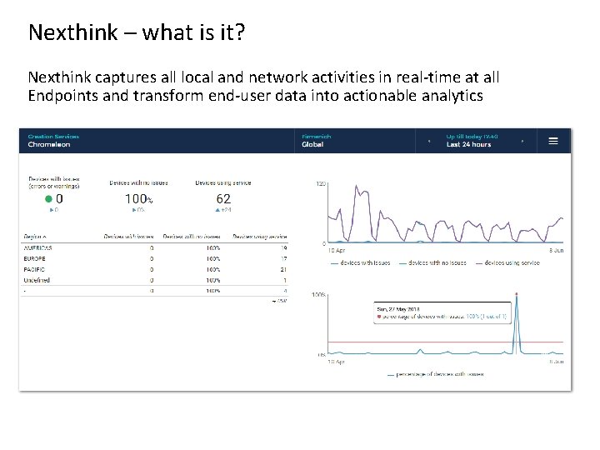
Task: Click the slide title 'Nexthink – what is it?'
Action: click(x=137, y=32)
